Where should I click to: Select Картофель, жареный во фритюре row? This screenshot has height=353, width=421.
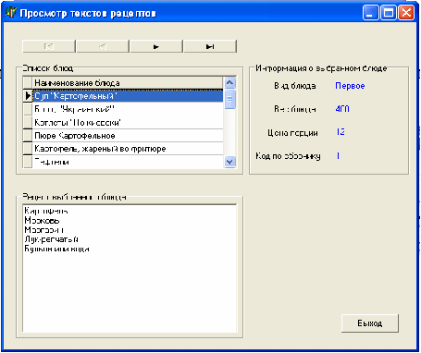click(x=128, y=149)
